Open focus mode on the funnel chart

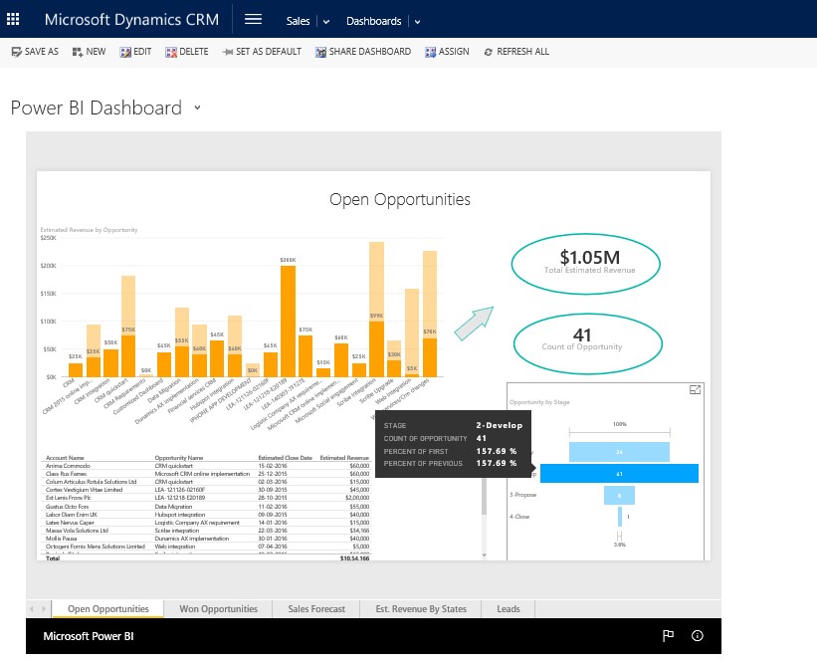(x=696, y=390)
